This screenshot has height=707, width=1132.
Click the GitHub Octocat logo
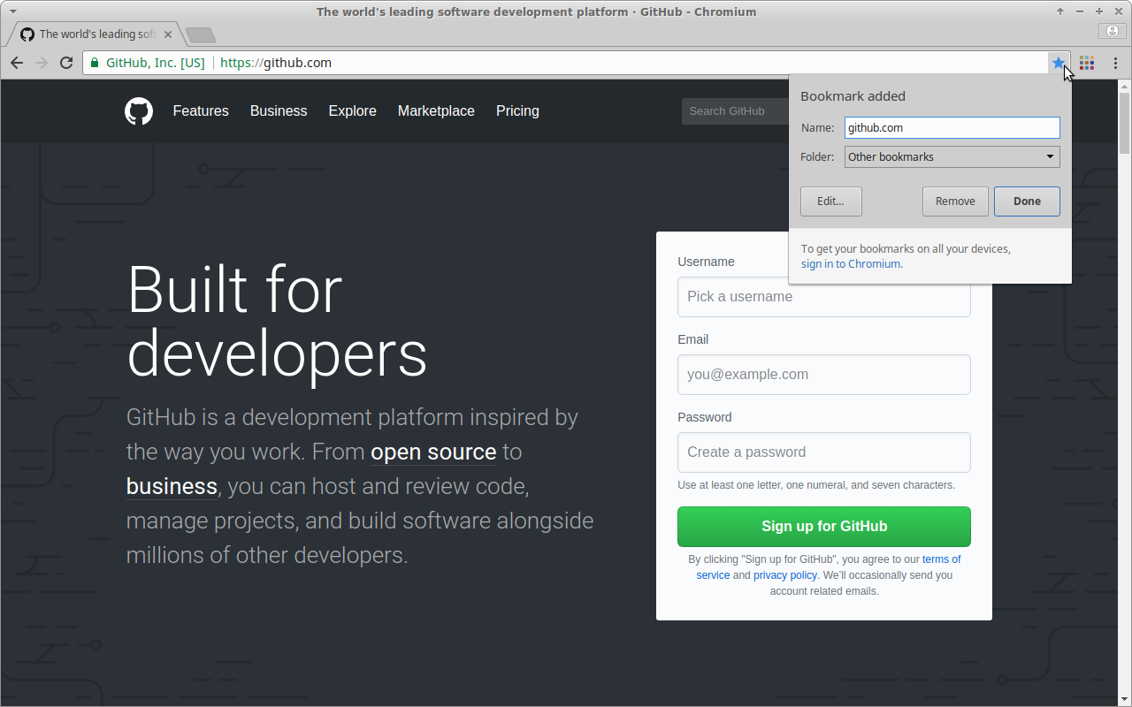pos(139,111)
